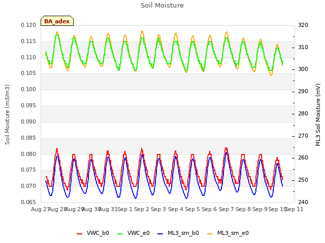The image size is (325, 243).
Task: Click the red VWC_b0 legend swatch
Action: tap(79, 234)
